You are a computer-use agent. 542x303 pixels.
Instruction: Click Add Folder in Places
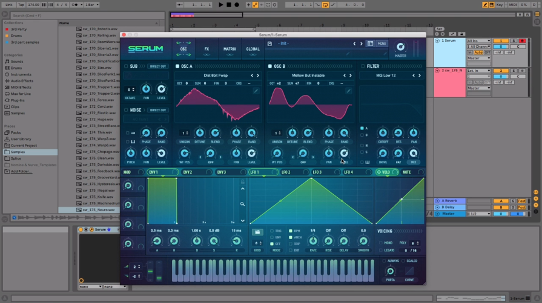pos(21,172)
